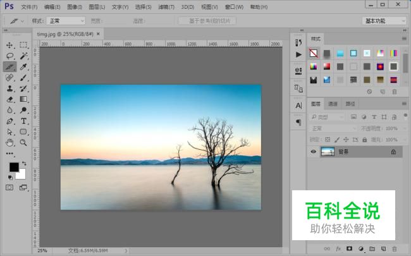Open the 滤镜(T) menu
This screenshot has height=256, width=411.
pos(166,7)
